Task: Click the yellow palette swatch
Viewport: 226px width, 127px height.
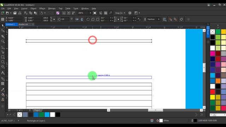Action: (213, 97)
